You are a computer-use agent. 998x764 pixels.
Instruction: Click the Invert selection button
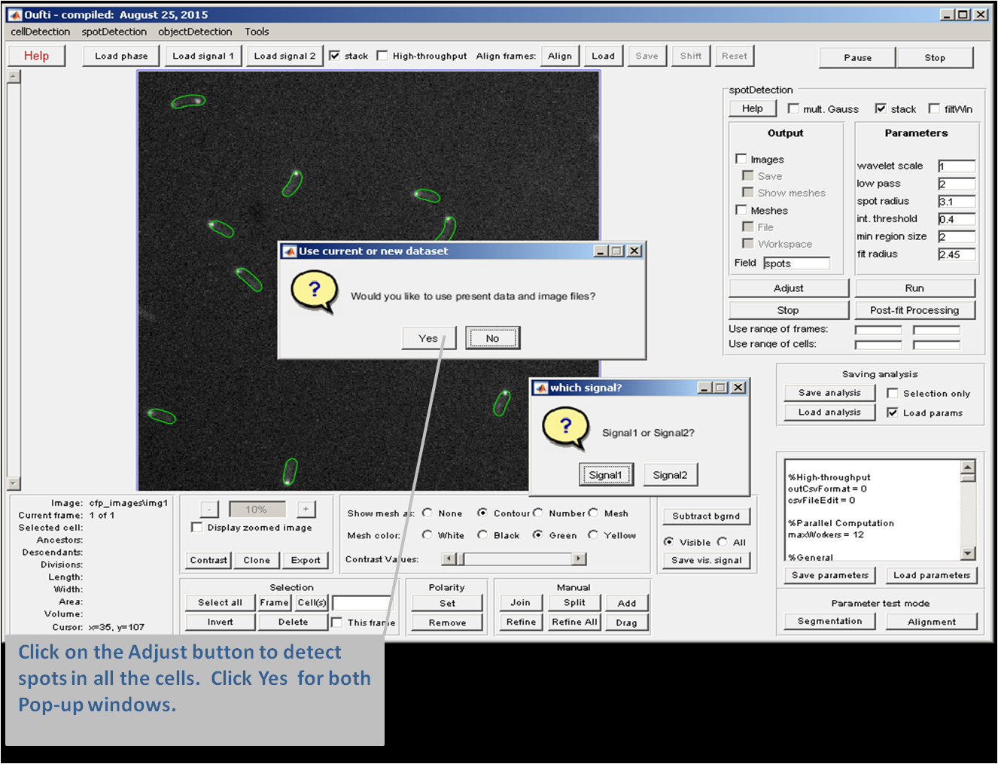click(x=220, y=622)
